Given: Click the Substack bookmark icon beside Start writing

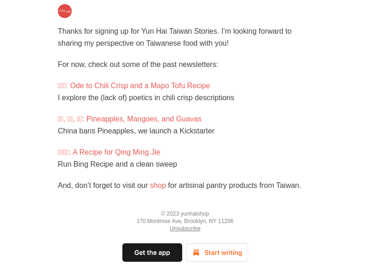Looking at the screenshot, I should point(196,253).
